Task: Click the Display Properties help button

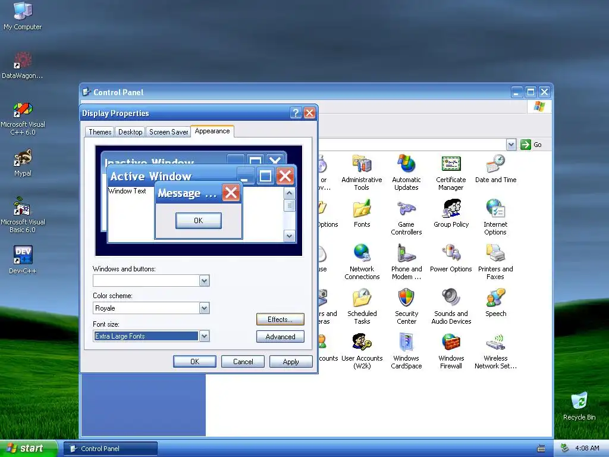Action: (x=296, y=113)
